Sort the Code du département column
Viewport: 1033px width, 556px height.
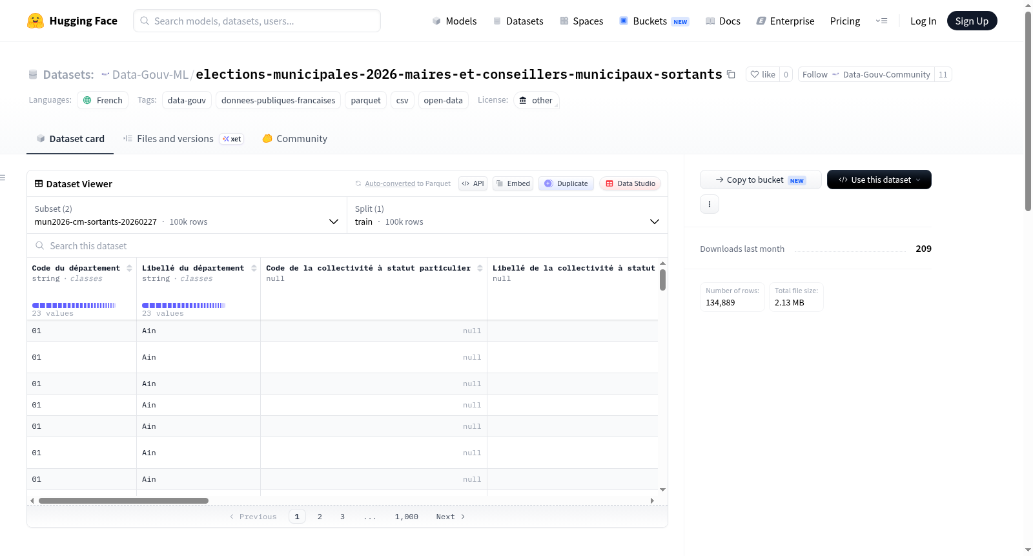(x=129, y=268)
